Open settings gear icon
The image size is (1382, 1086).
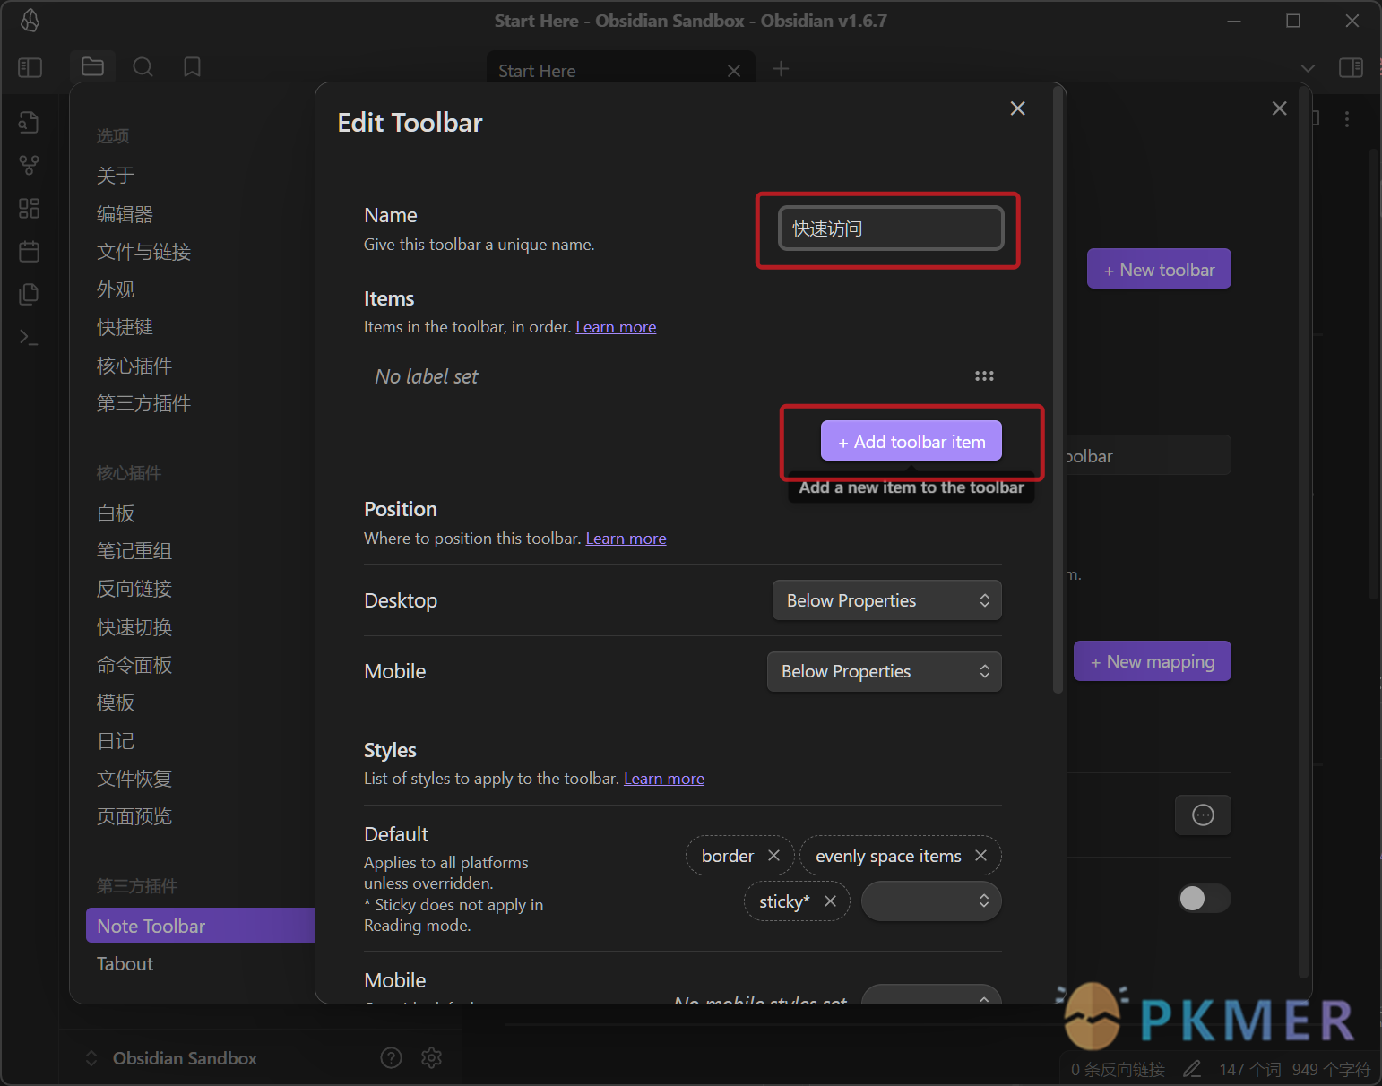(x=431, y=1058)
